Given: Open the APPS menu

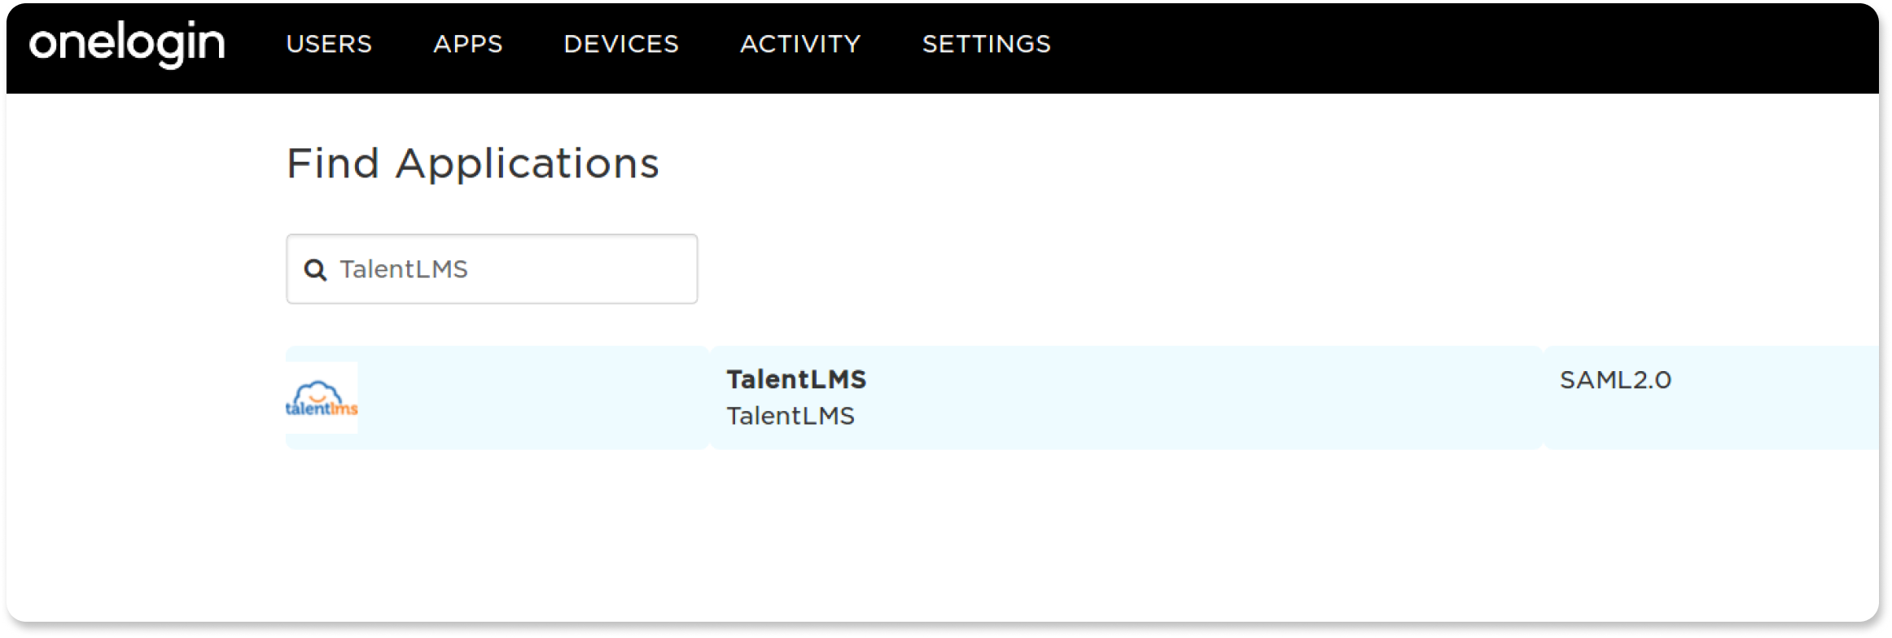Looking at the screenshot, I should click(468, 44).
